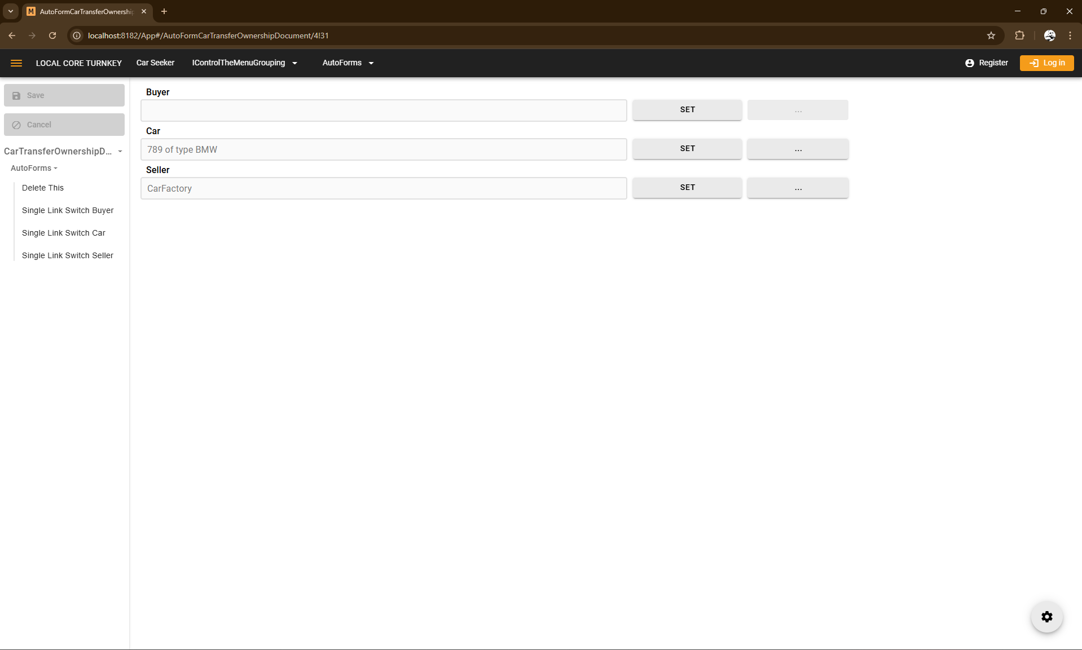This screenshot has width=1082, height=650.
Task: Collapse the AutoForms sidebar group
Action: [x=34, y=168]
